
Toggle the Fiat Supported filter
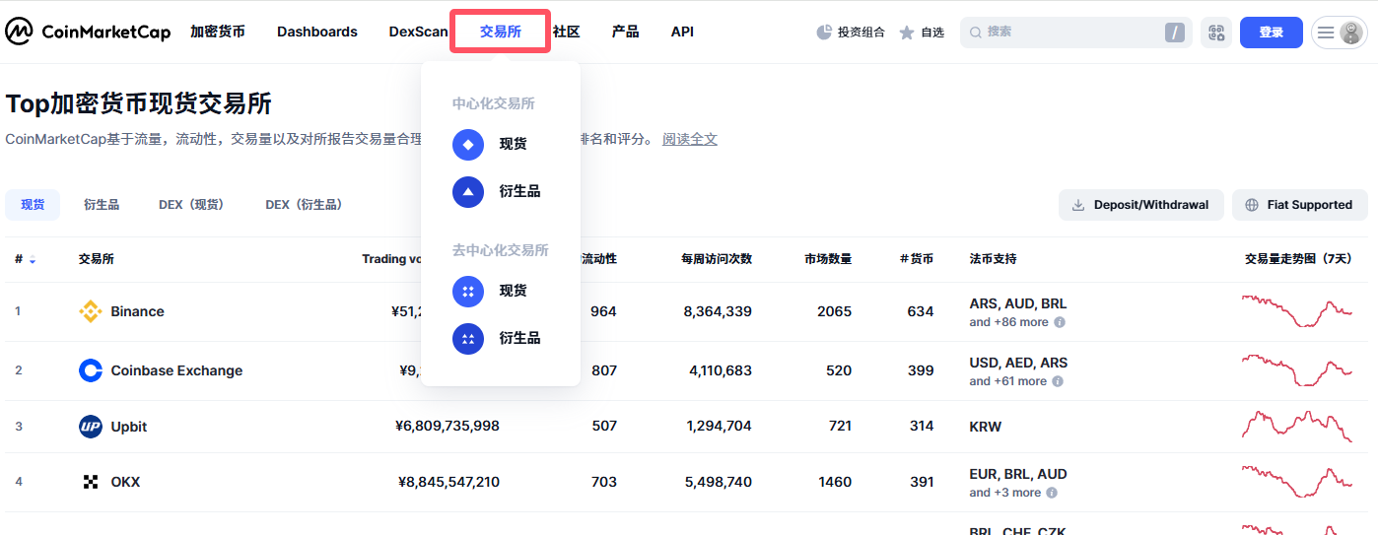tap(1299, 205)
